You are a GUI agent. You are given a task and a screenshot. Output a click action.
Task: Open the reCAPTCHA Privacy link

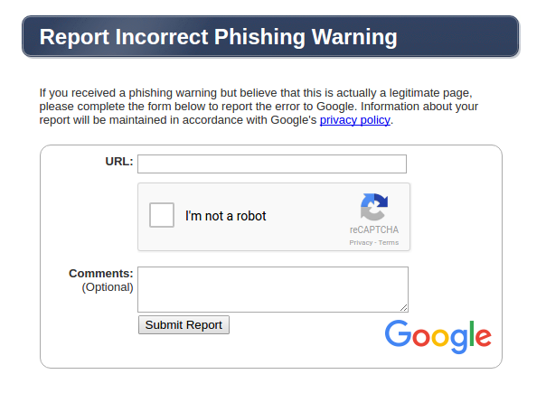click(361, 242)
